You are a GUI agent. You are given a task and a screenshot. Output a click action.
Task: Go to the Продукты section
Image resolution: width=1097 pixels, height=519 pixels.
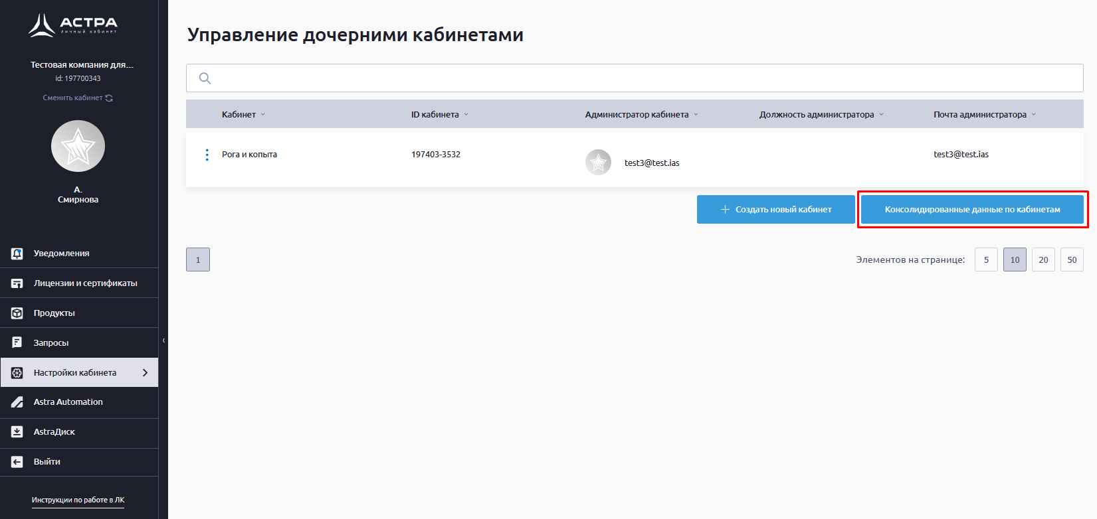[54, 313]
